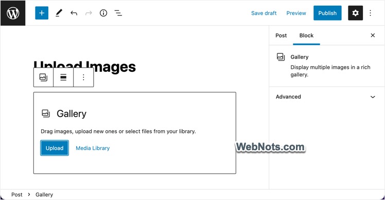Select the pencil Tools icon
385x200 pixels.
pyautogui.click(x=59, y=13)
